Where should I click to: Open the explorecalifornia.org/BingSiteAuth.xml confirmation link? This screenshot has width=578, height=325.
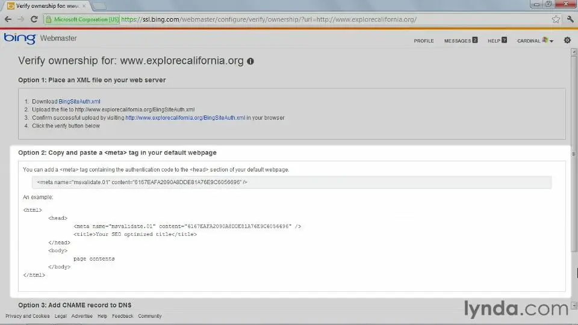tap(185, 117)
